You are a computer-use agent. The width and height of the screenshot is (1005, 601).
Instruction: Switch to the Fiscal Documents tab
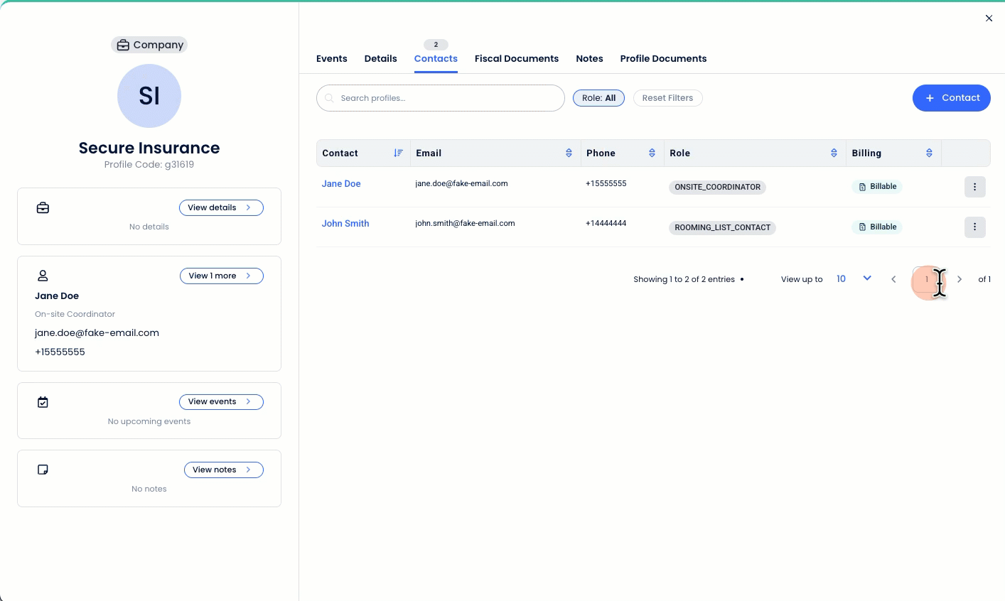[x=516, y=59]
